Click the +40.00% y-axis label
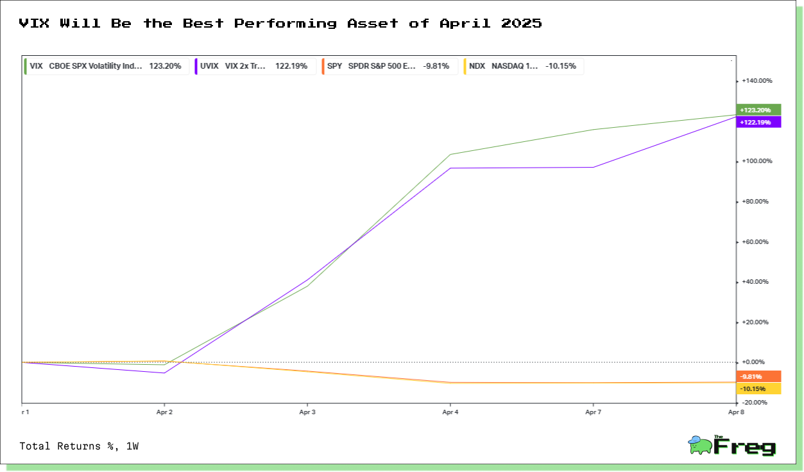This screenshot has height=472, width=804. click(x=757, y=282)
